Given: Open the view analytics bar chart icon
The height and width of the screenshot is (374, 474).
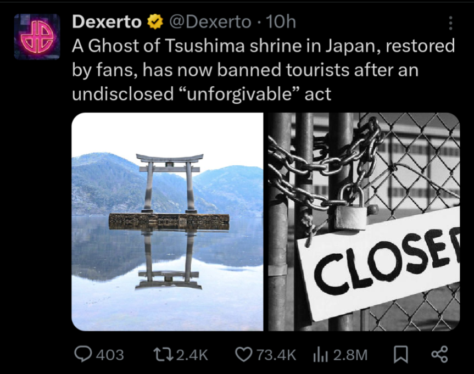Looking at the screenshot, I should 320,354.
